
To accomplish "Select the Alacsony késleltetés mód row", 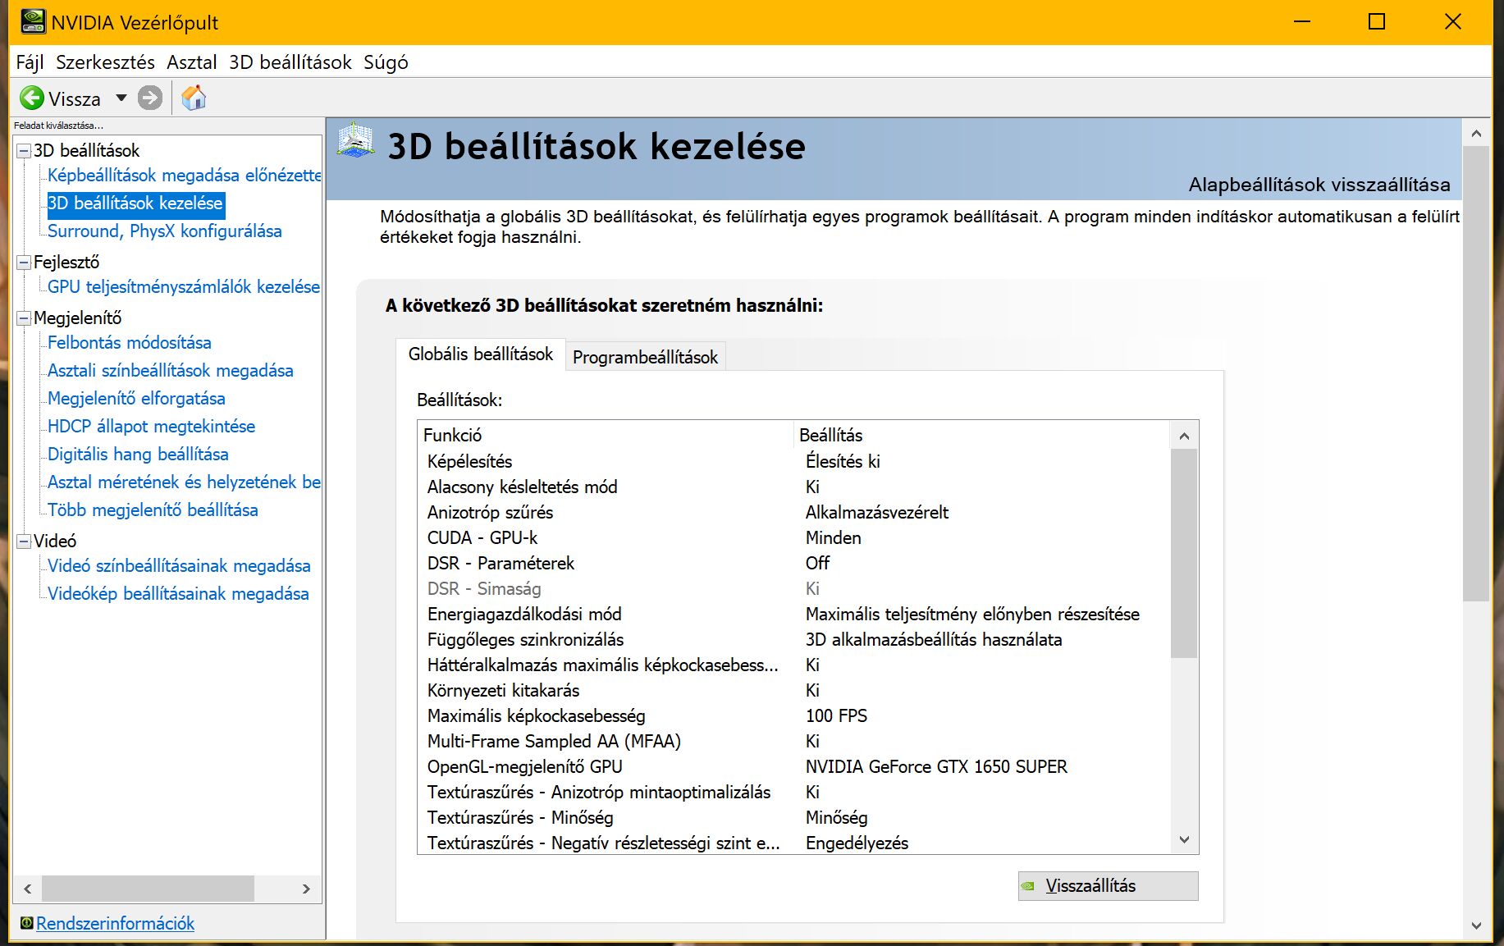I will coord(794,487).
